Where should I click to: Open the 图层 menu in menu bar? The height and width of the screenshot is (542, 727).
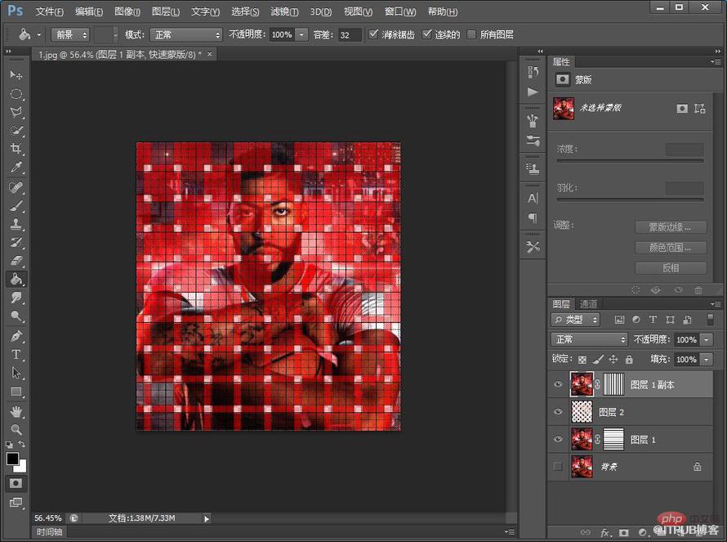click(x=166, y=11)
